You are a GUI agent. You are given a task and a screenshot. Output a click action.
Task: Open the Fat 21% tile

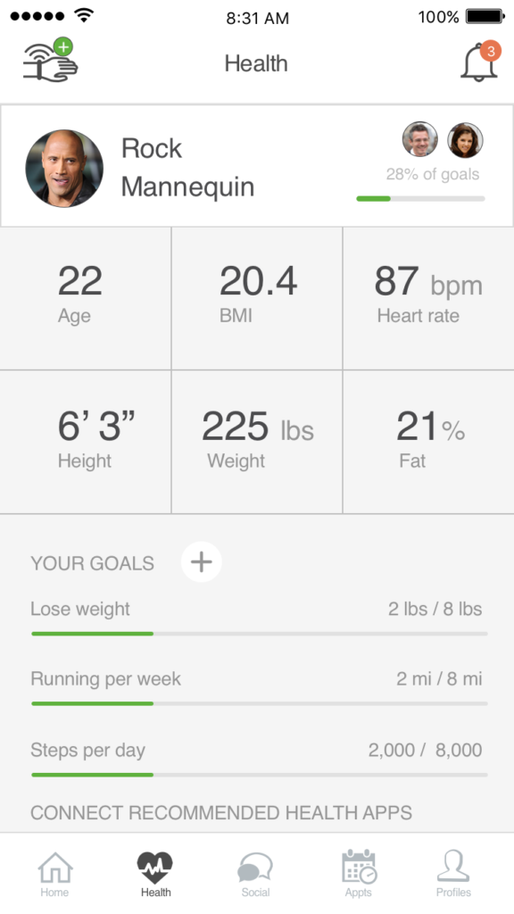(428, 442)
